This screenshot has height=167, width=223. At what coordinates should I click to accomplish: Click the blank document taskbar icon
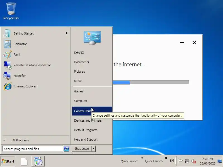click(x=24, y=161)
